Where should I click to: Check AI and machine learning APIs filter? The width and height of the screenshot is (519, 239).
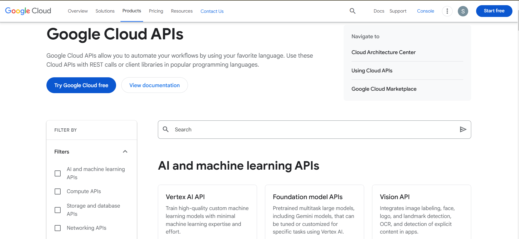[58, 173]
